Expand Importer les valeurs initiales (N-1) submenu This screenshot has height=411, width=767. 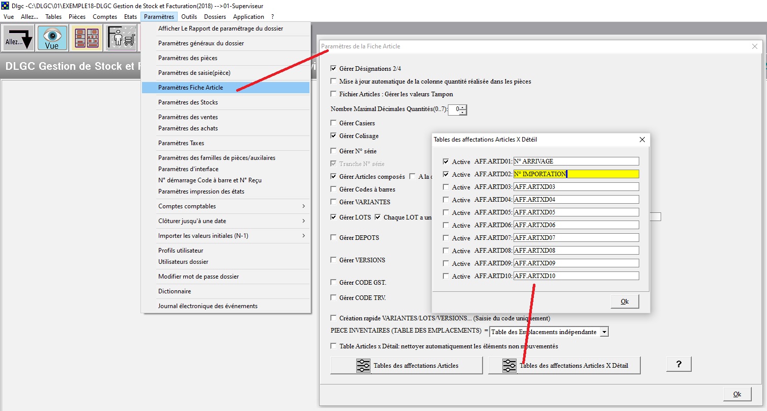click(x=226, y=236)
